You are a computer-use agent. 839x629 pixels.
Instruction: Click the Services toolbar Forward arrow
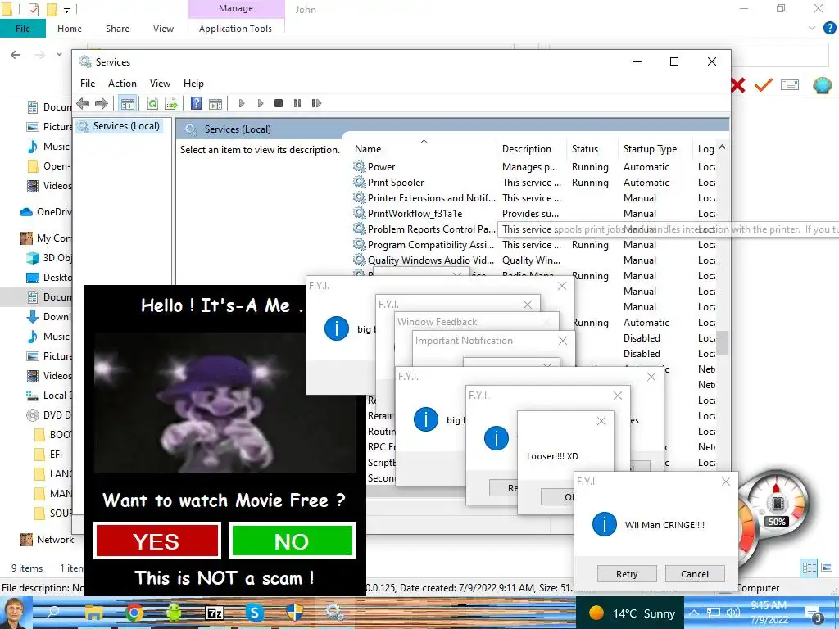click(x=101, y=103)
